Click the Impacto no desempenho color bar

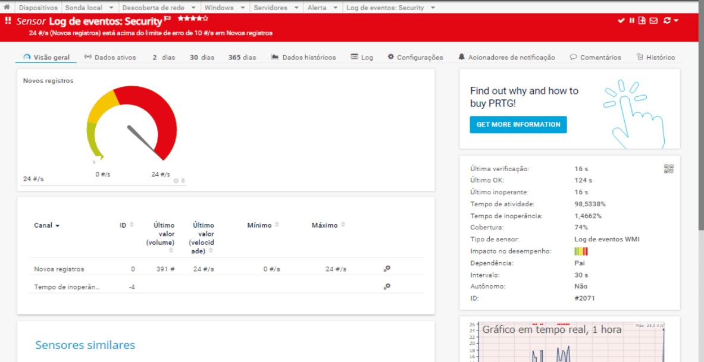tap(581, 251)
